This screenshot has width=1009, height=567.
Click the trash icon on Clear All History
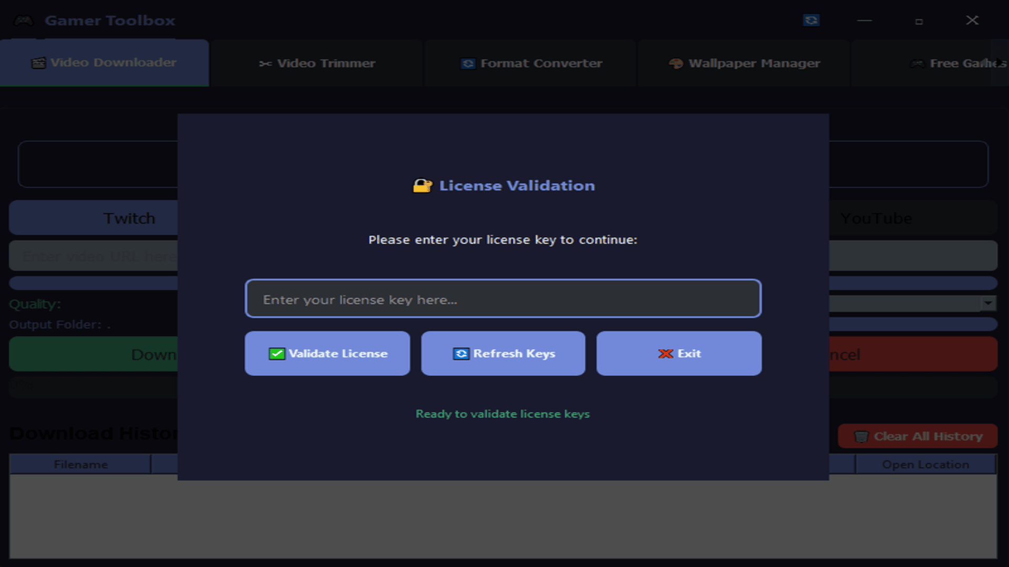tap(861, 436)
